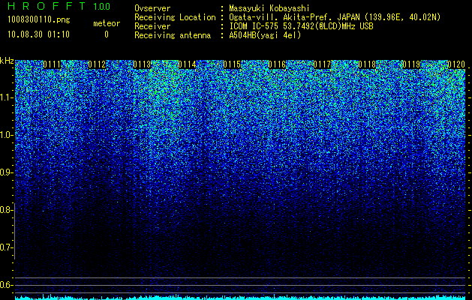Viewport: 472px width, 300px height.
Task: Click the Receiving Location label
Action: point(175,17)
